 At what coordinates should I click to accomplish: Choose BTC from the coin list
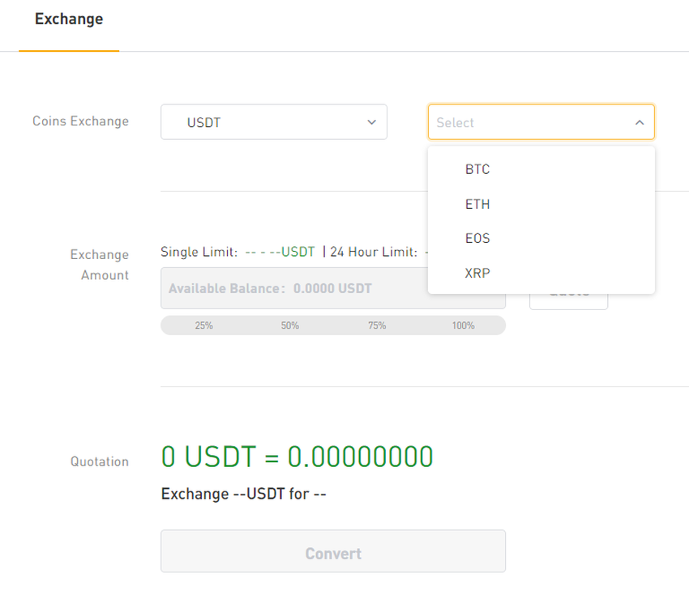tap(477, 170)
